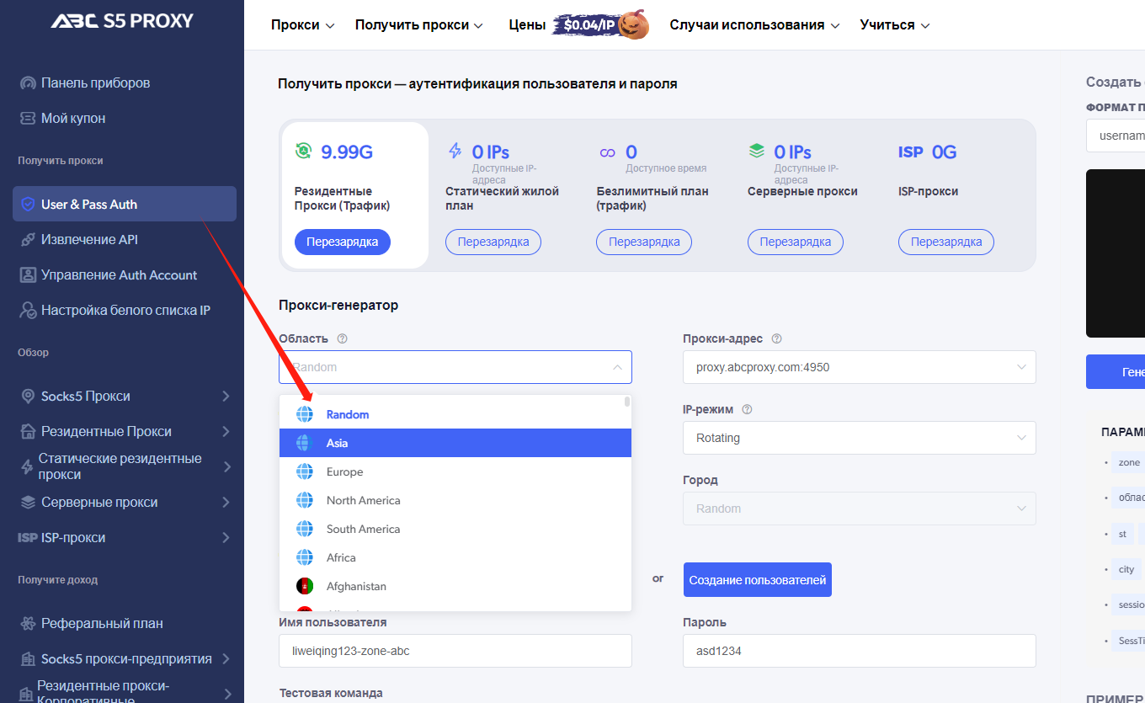Select the Резидентные Прокси (Трафик) 9.99G card
Image resolution: width=1145 pixels, height=703 pixels.
pyautogui.click(x=354, y=195)
